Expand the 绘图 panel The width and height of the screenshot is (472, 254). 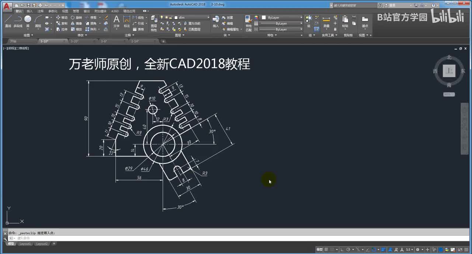pos(28,35)
